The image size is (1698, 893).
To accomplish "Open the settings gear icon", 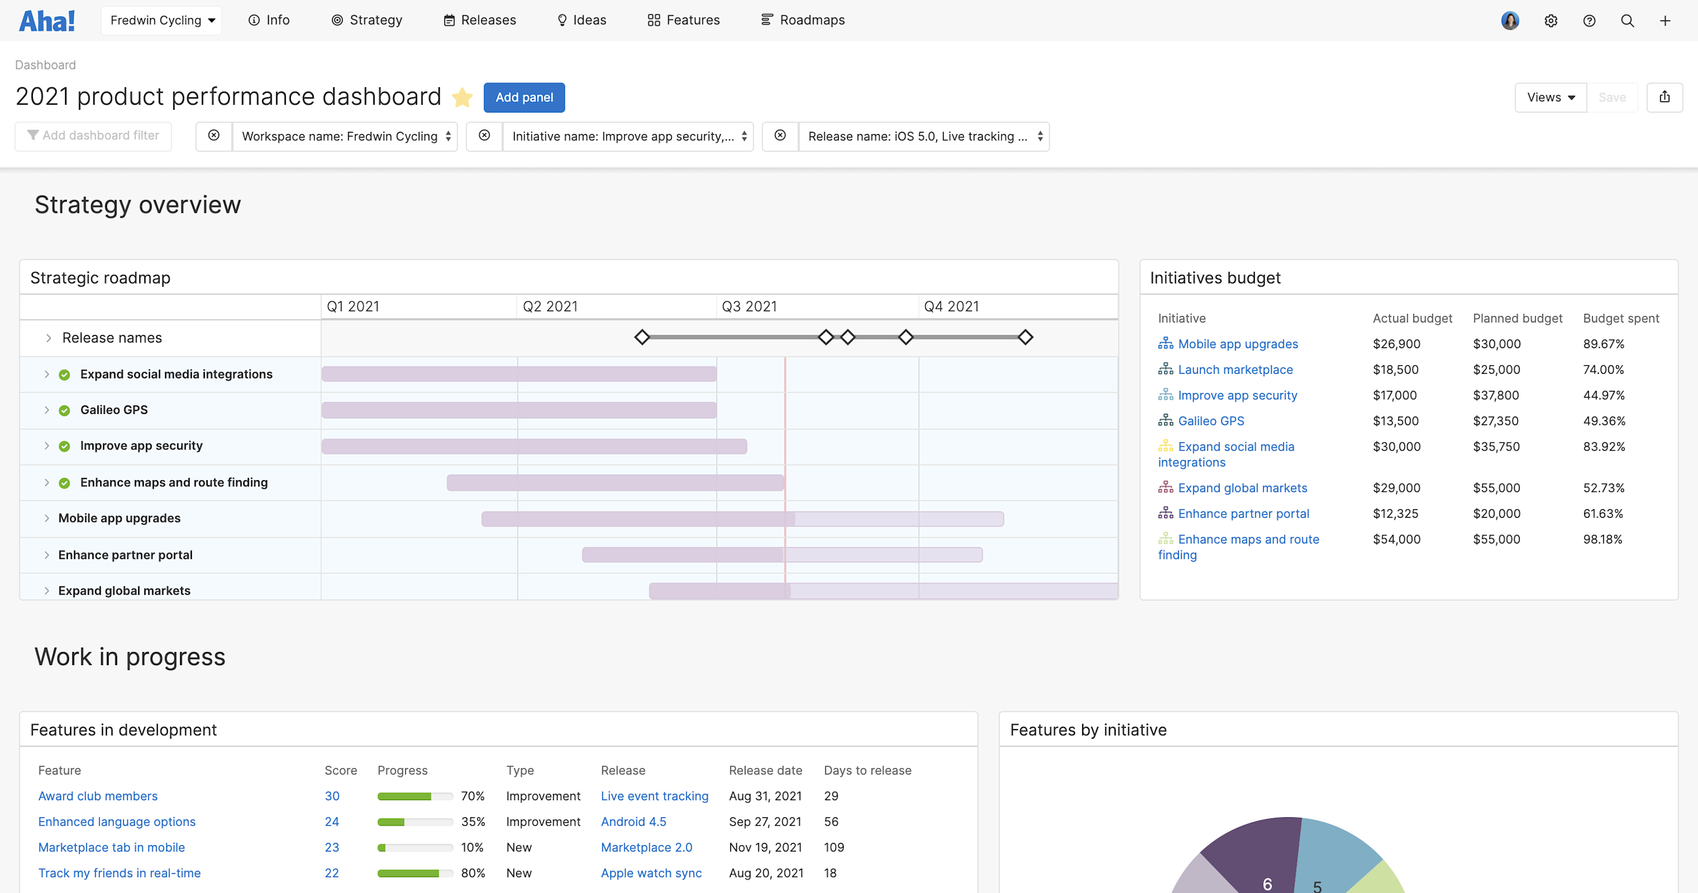I will coord(1550,20).
